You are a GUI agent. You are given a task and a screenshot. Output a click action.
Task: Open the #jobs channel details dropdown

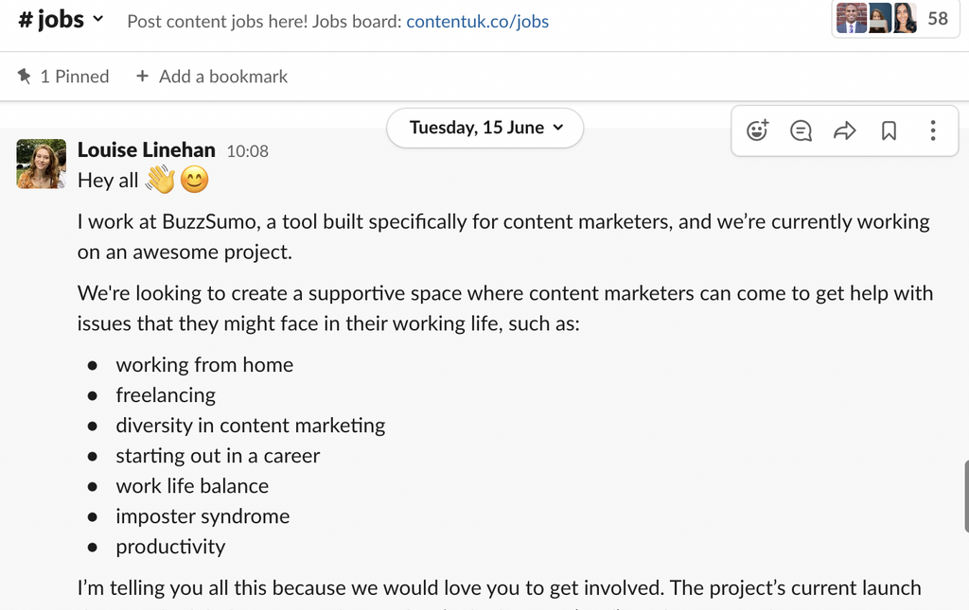coord(97,20)
